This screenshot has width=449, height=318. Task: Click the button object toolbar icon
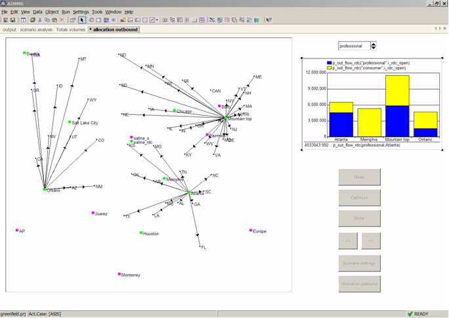click(x=165, y=20)
